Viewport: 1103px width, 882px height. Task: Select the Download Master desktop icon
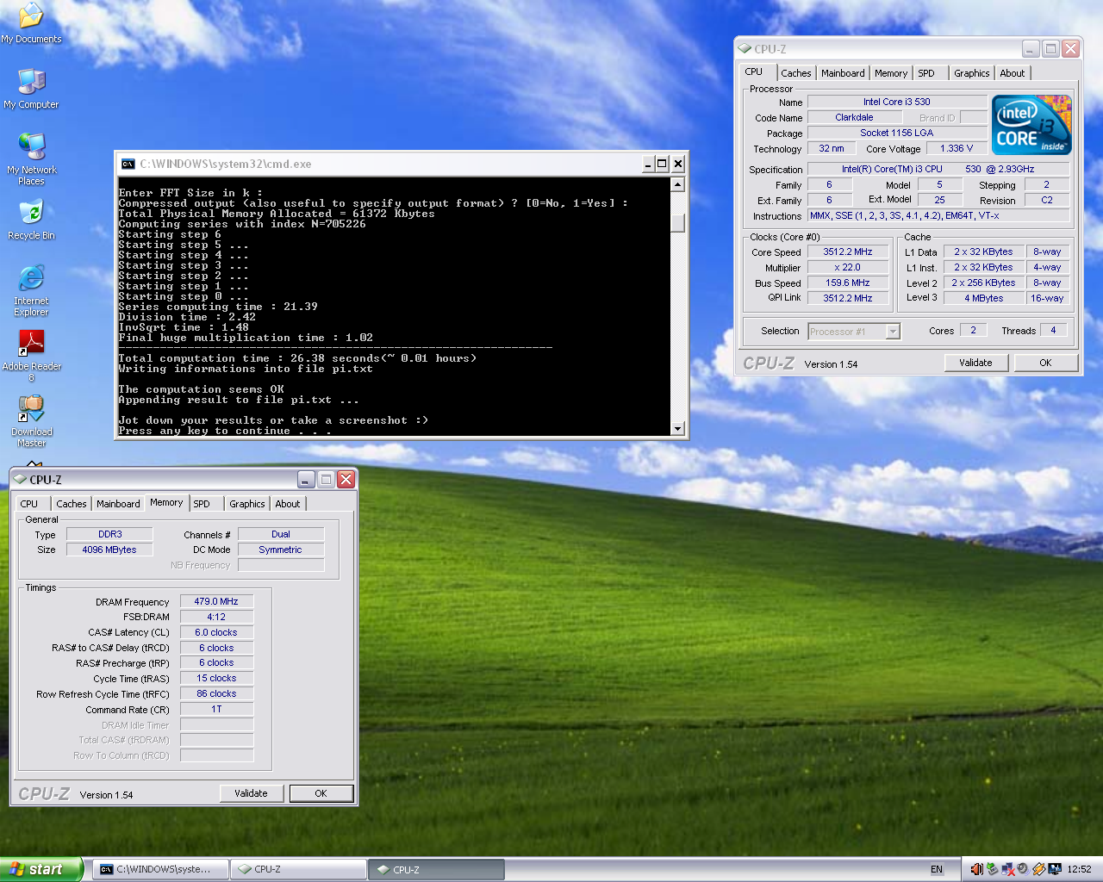tap(31, 421)
